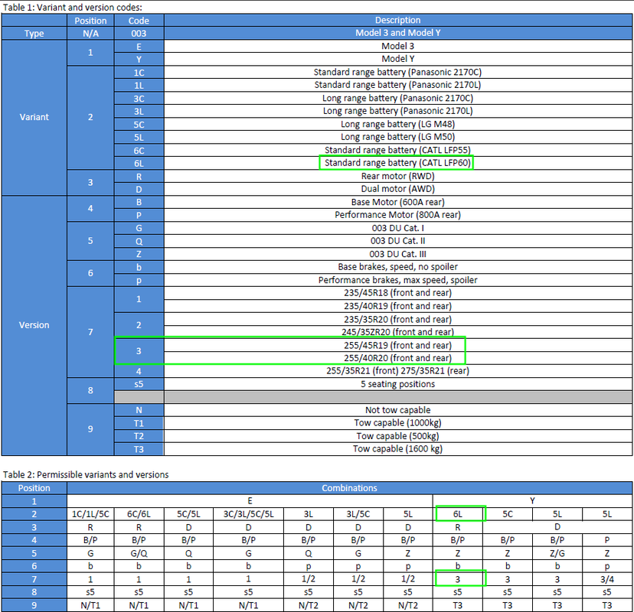Click the 'Code' column header in Table 1
The height and width of the screenshot is (612, 634).
(x=139, y=21)
